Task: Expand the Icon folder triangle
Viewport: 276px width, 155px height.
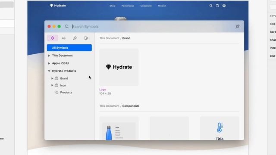Action: pyautogui.click(x=52, y=85)
